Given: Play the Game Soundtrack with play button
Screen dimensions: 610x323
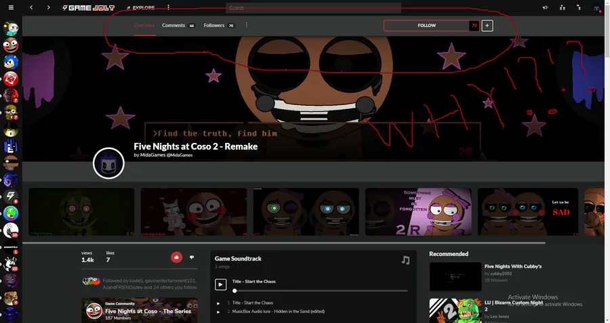Looking at the screenshot, I should (220, 284).
